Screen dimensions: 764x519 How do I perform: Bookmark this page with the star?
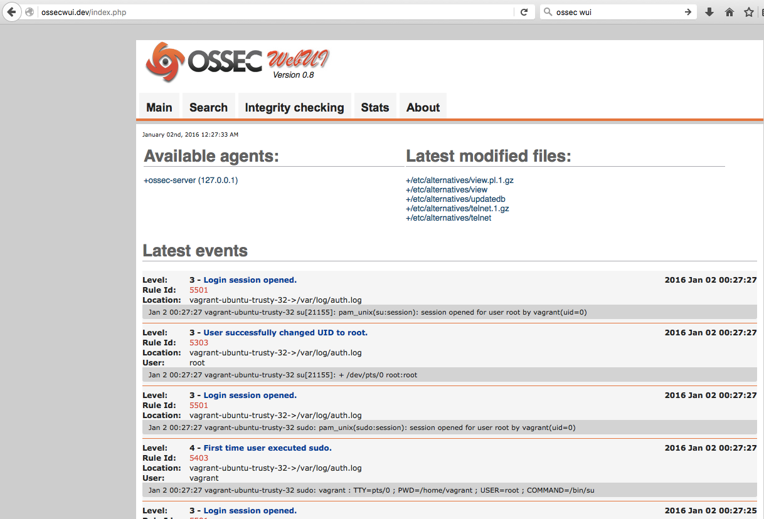(x=749, y=11)
